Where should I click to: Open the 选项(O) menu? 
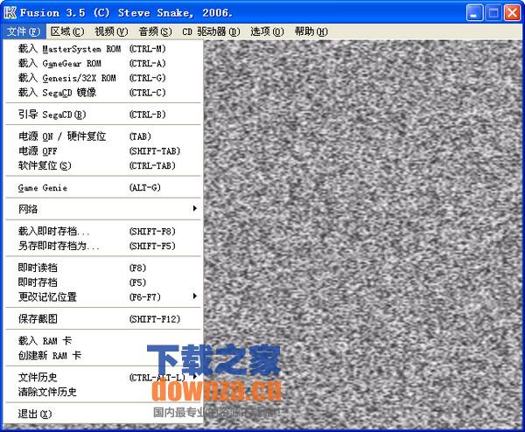tap(267, 31)
